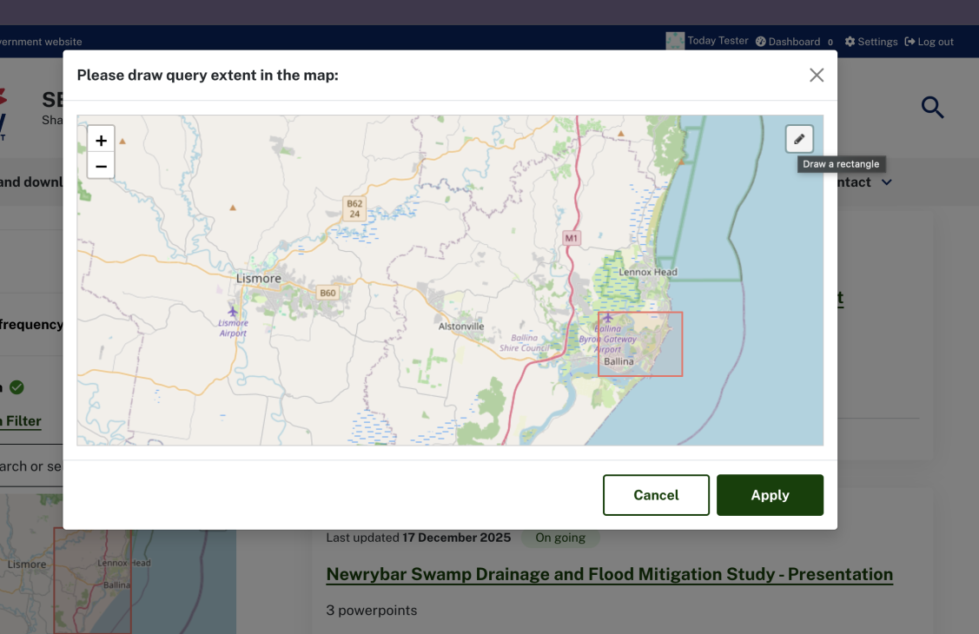
Task: Click the Dashboard gauge icon
Action: pos(760,42)
